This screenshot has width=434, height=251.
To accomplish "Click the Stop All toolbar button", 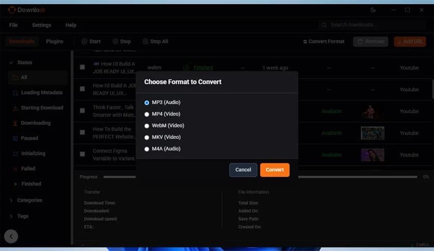I will pyautogui.click(x=155, y=41).
